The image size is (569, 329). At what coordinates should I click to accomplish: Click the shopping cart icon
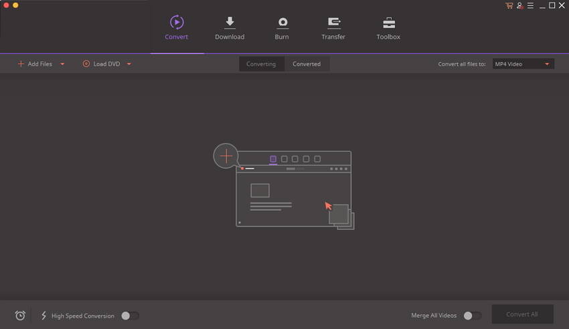(x=509, y=5)
